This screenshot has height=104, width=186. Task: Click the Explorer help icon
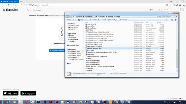pos(176,20)
